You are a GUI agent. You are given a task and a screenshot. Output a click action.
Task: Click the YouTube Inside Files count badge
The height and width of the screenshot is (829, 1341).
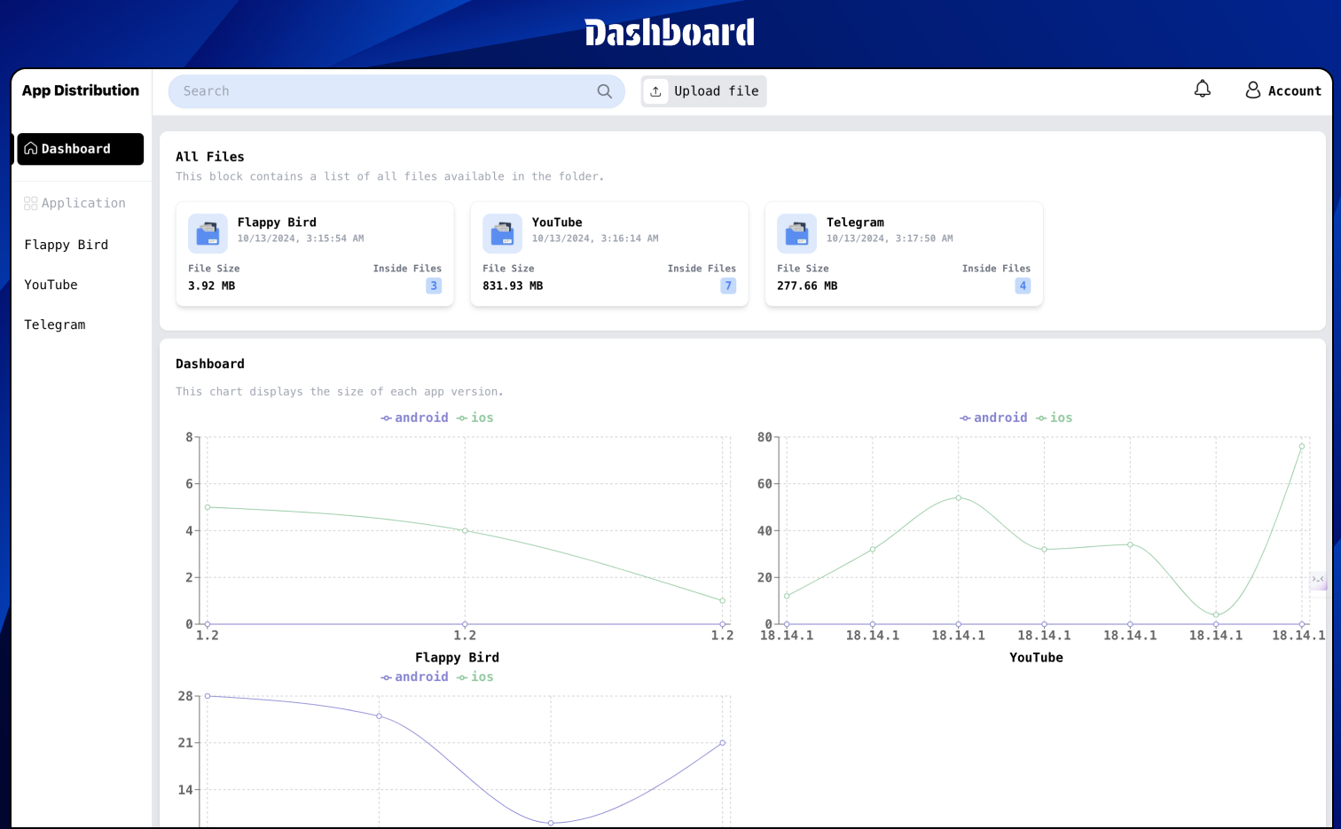pyautogui.click(x=727, y=285)
